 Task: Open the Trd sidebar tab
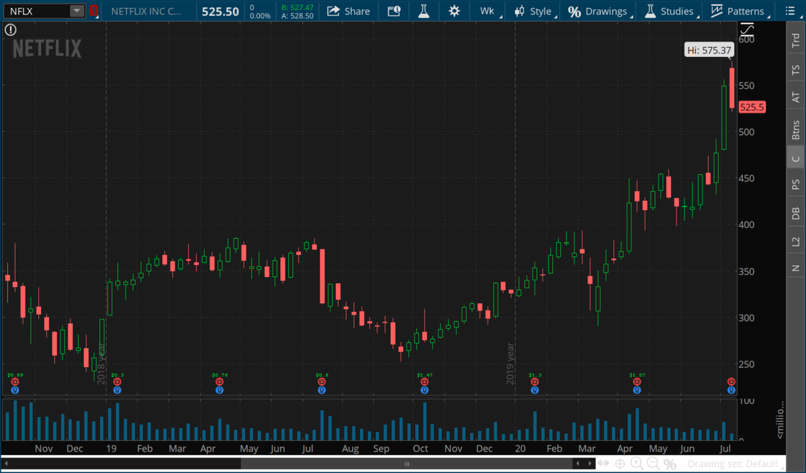coord(796,41)
